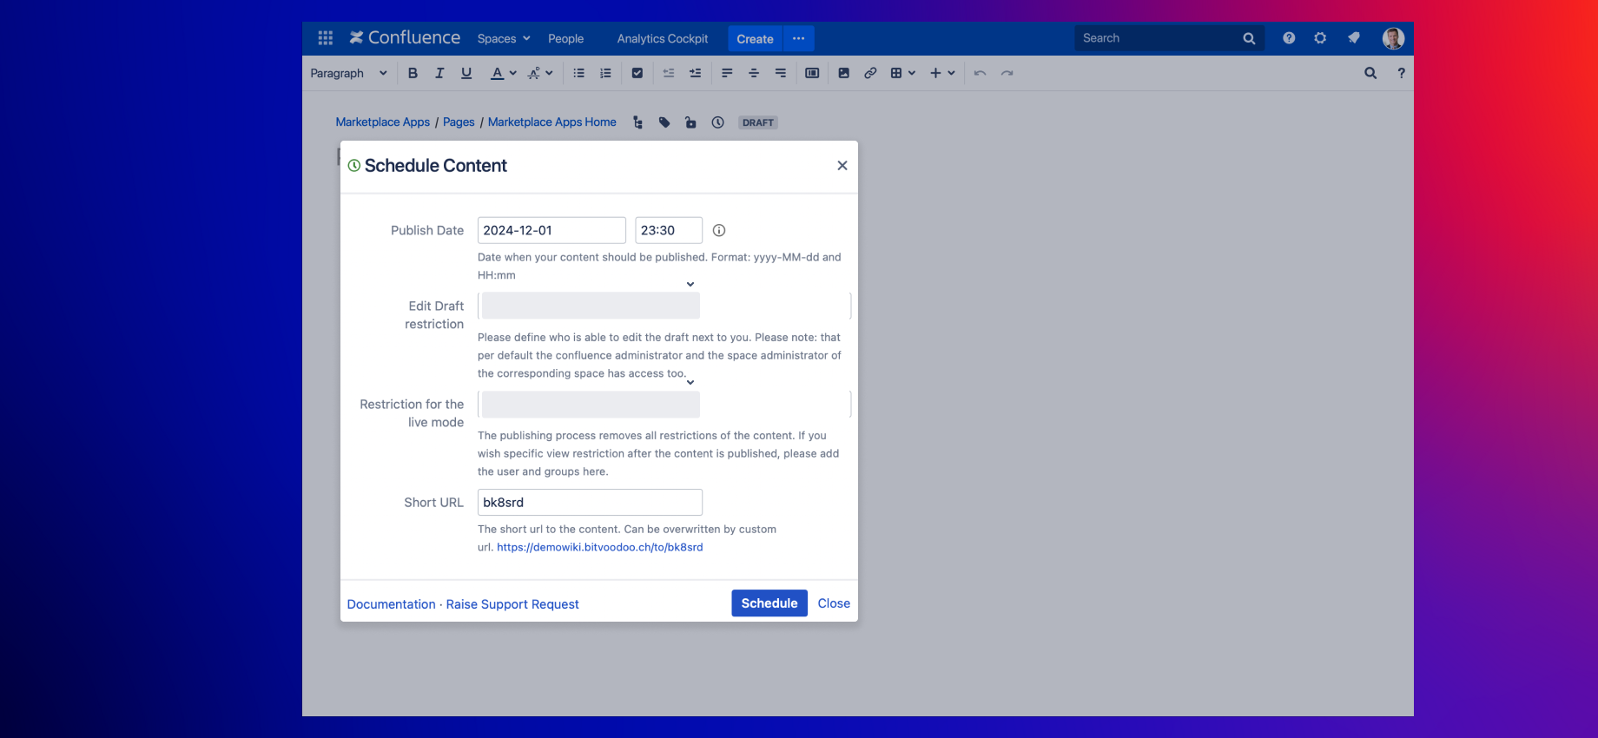Open the administration gear menu
Image resolution: width=1598 pixels, height=738 pixels.
point(1320,38)
